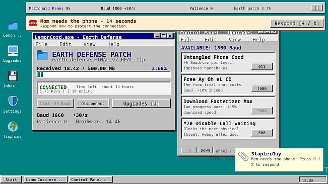Open the Inbox floppy disk icon
Screen dimensions: 328x184
[x=13, y=76]
